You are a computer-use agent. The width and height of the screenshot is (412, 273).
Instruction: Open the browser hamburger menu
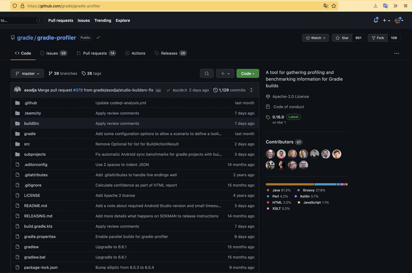pyautogui.click(x=405, y=6)
